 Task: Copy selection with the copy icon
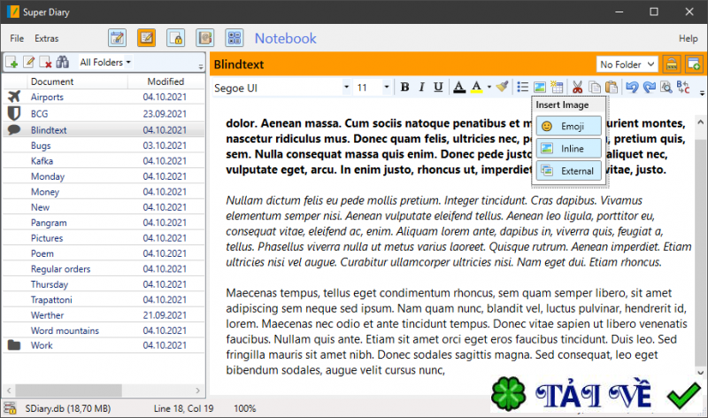(x=595, y=87)
